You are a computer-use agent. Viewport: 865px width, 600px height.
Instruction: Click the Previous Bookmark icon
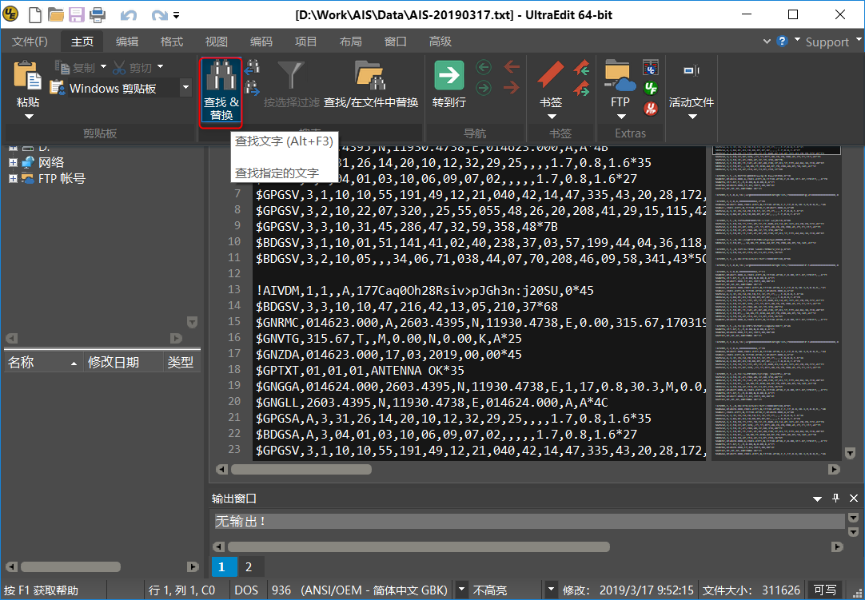[581, 67]
